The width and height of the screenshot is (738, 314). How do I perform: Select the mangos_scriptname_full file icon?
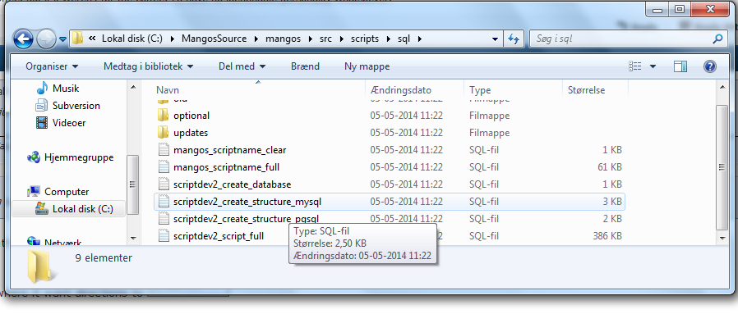point(163,167)
